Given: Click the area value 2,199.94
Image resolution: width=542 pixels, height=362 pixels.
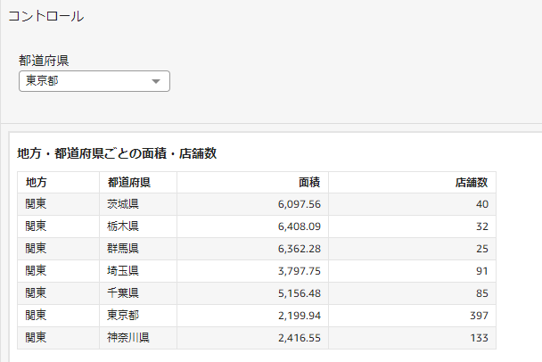Looking at the screenshot, I should [x=300, y=316].
